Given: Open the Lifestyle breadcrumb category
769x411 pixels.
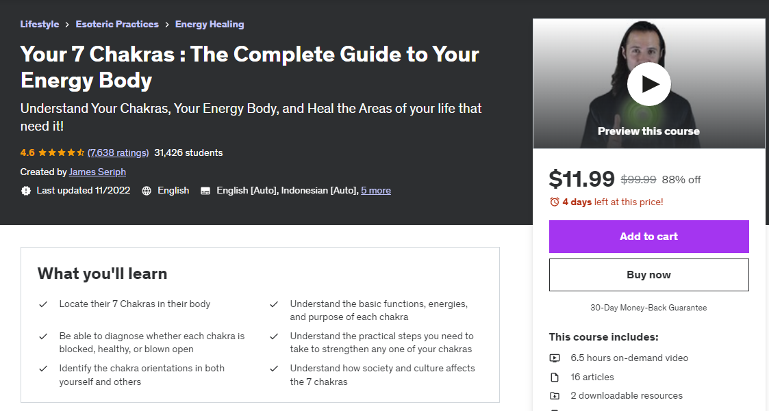Looking at the screenshot, I should (x=40, y=24).
